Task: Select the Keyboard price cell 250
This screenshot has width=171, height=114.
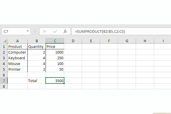Action: tap(55, 58)
